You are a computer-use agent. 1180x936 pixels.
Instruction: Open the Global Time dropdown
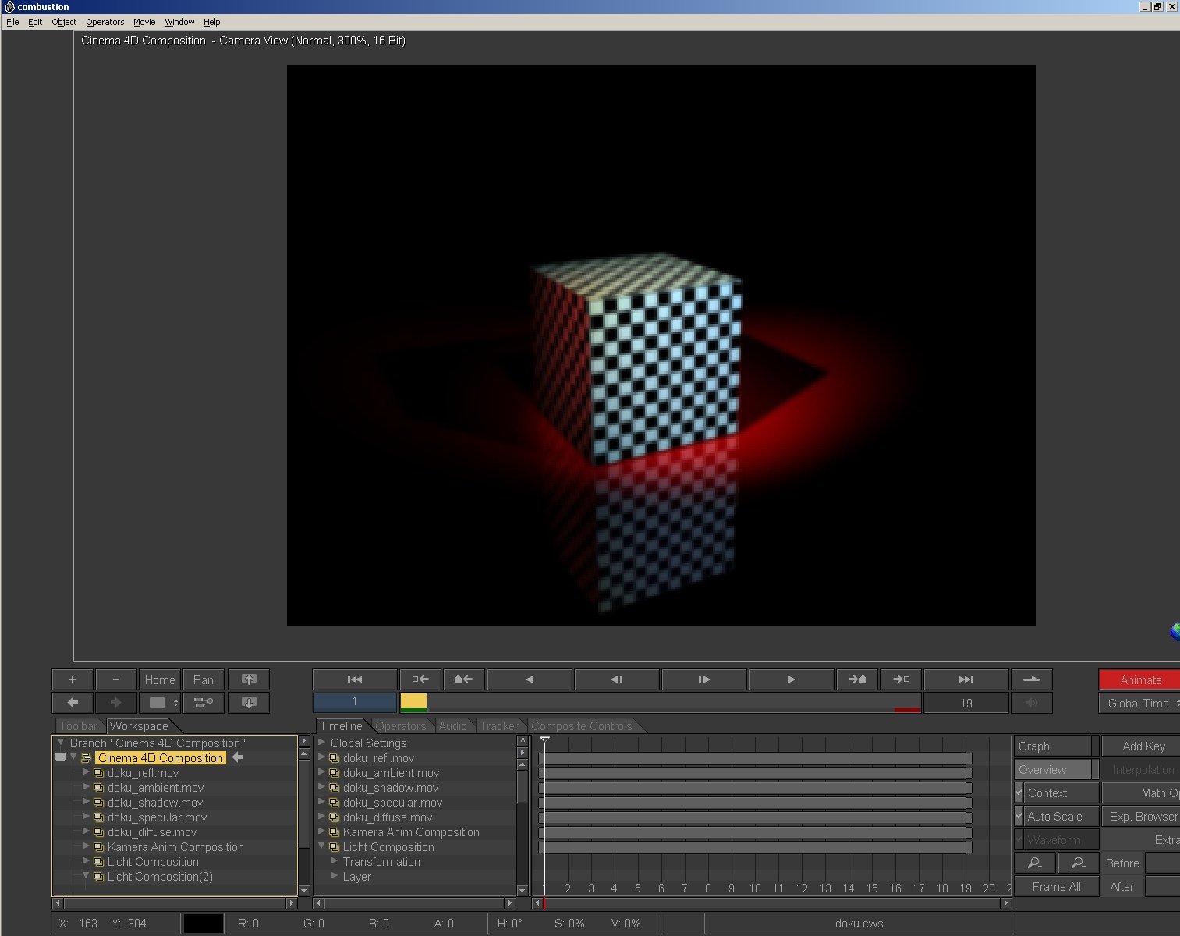(1140, 704)
